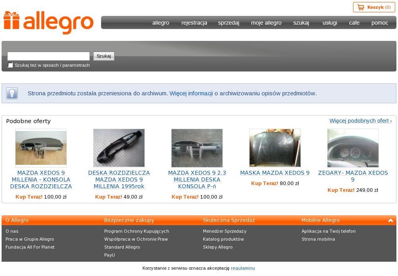Open 'Program Ochrony Kupujących' footer link

(x=137, y=231)
